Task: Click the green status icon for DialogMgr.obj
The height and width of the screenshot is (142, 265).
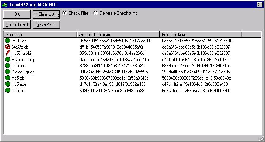Action: (8, 72)
